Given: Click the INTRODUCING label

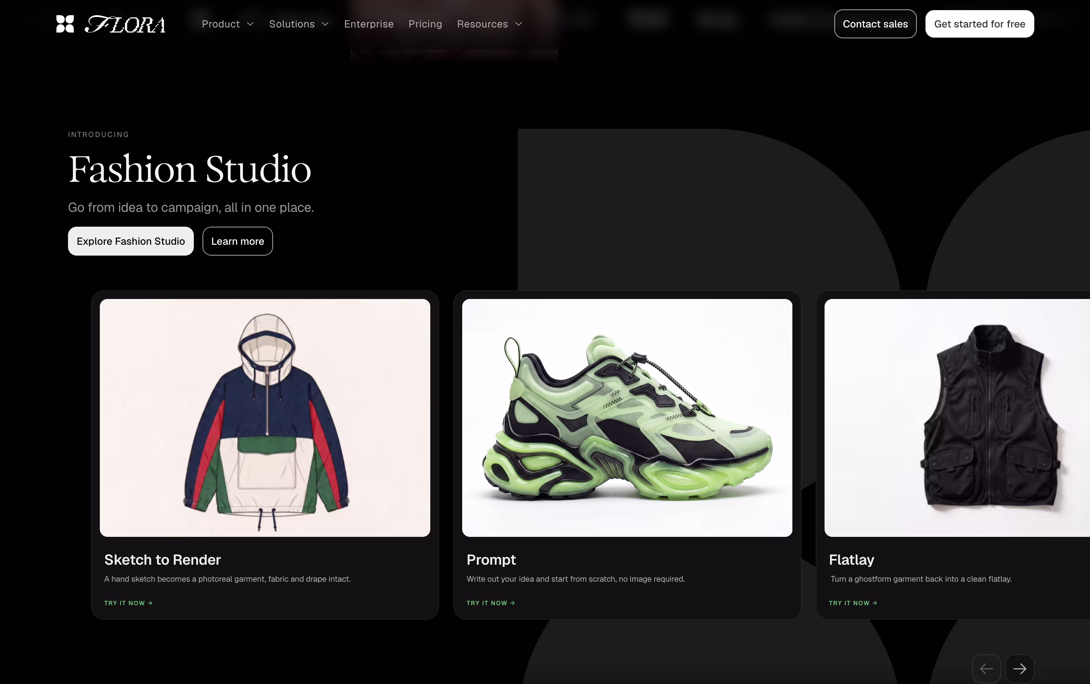Looking at the screenshot, I should tap(99, 134).
